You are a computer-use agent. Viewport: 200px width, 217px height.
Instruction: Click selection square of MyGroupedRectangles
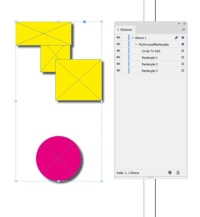(x=183, y=44)
